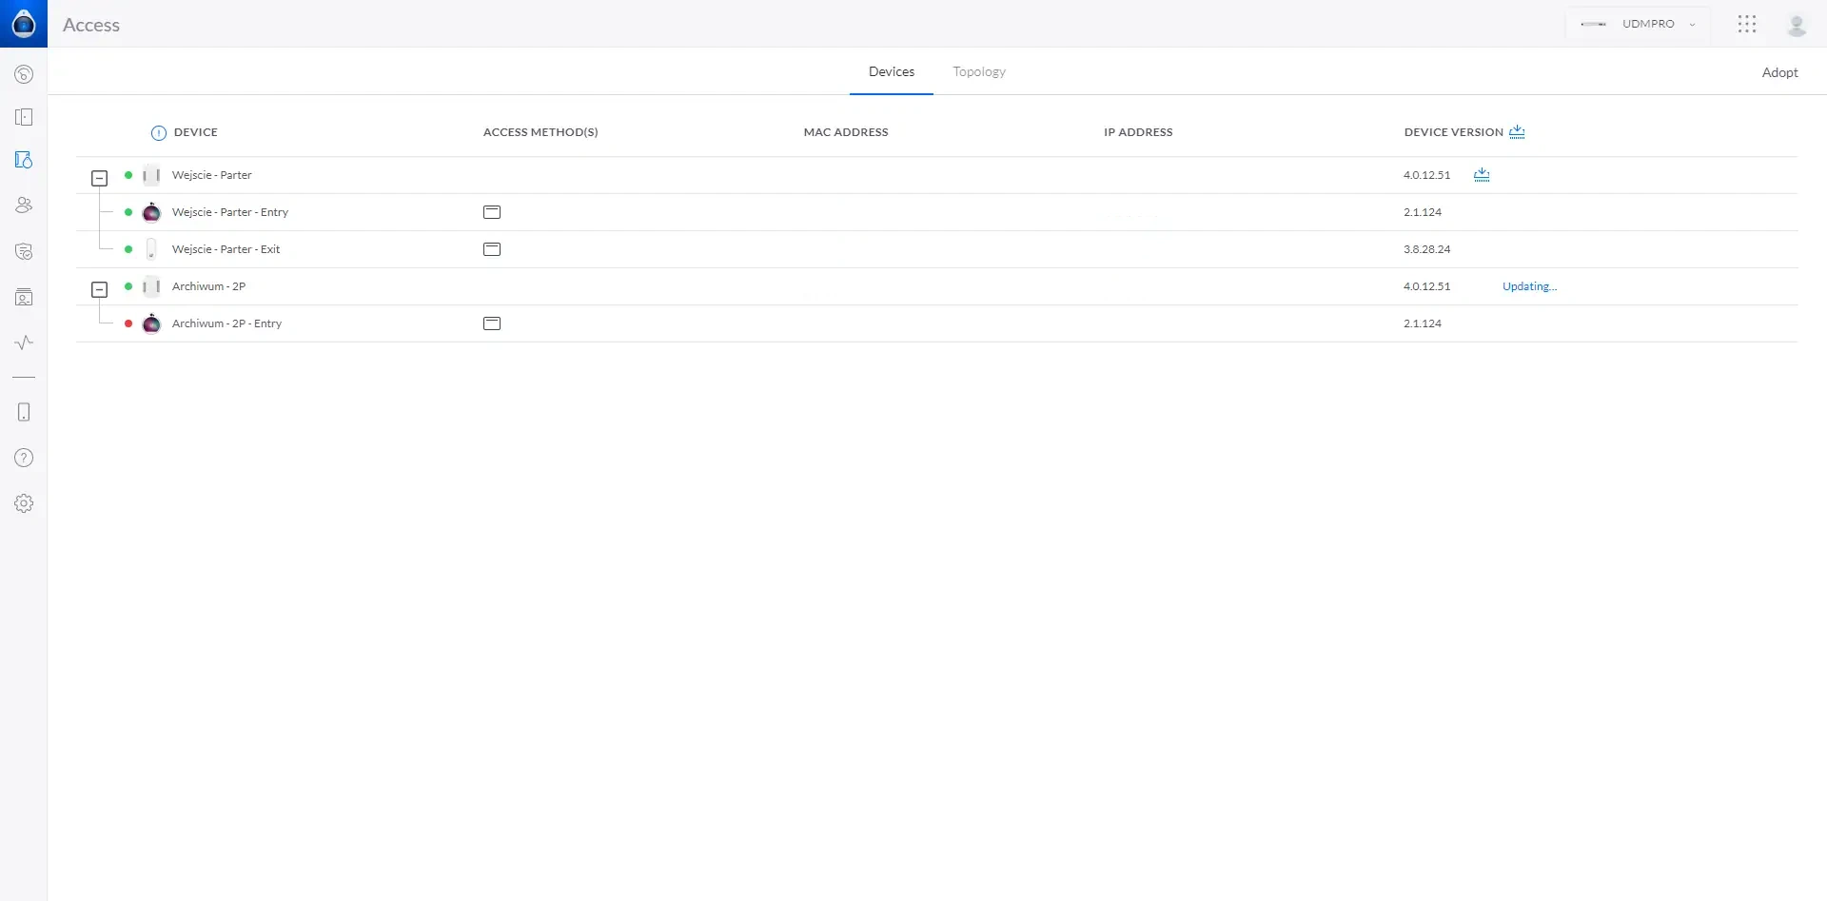Switch to the Topology tab
The image size is (1827, 901).
coord(978,72)
